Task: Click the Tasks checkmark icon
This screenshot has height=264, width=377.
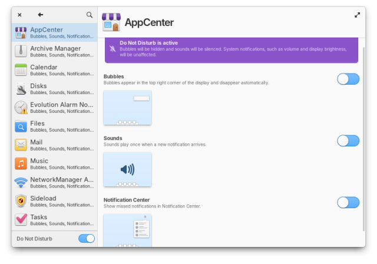Action: pos(21,219)
